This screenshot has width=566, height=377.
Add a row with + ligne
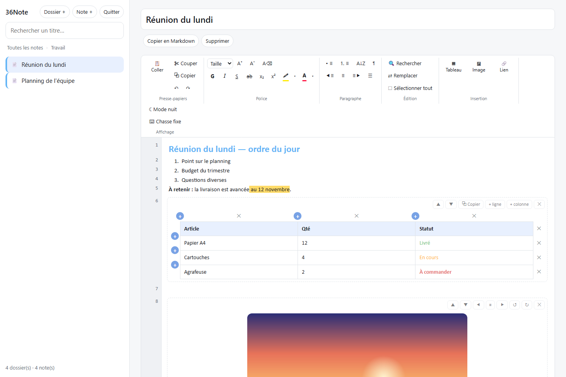coord(495,204)
